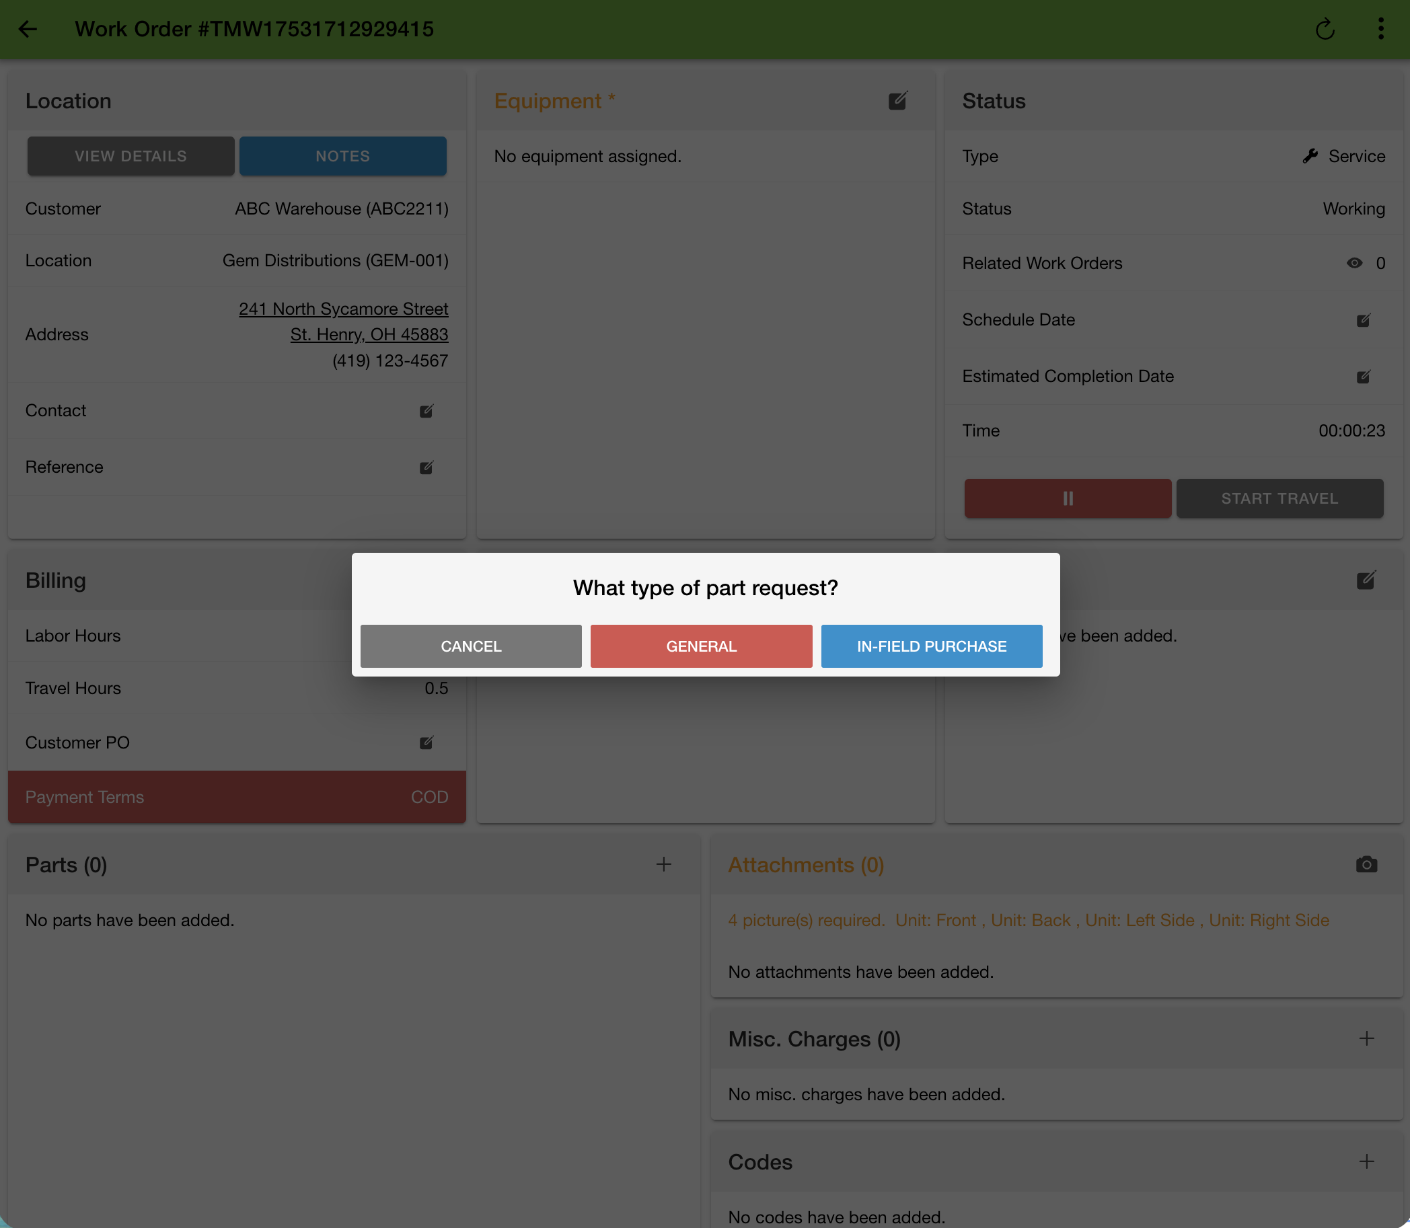Open the three-dot overflow menu
The height and width of the screenshot is (1228, 1410).
pyautogui.click(x=1380, y=29)
